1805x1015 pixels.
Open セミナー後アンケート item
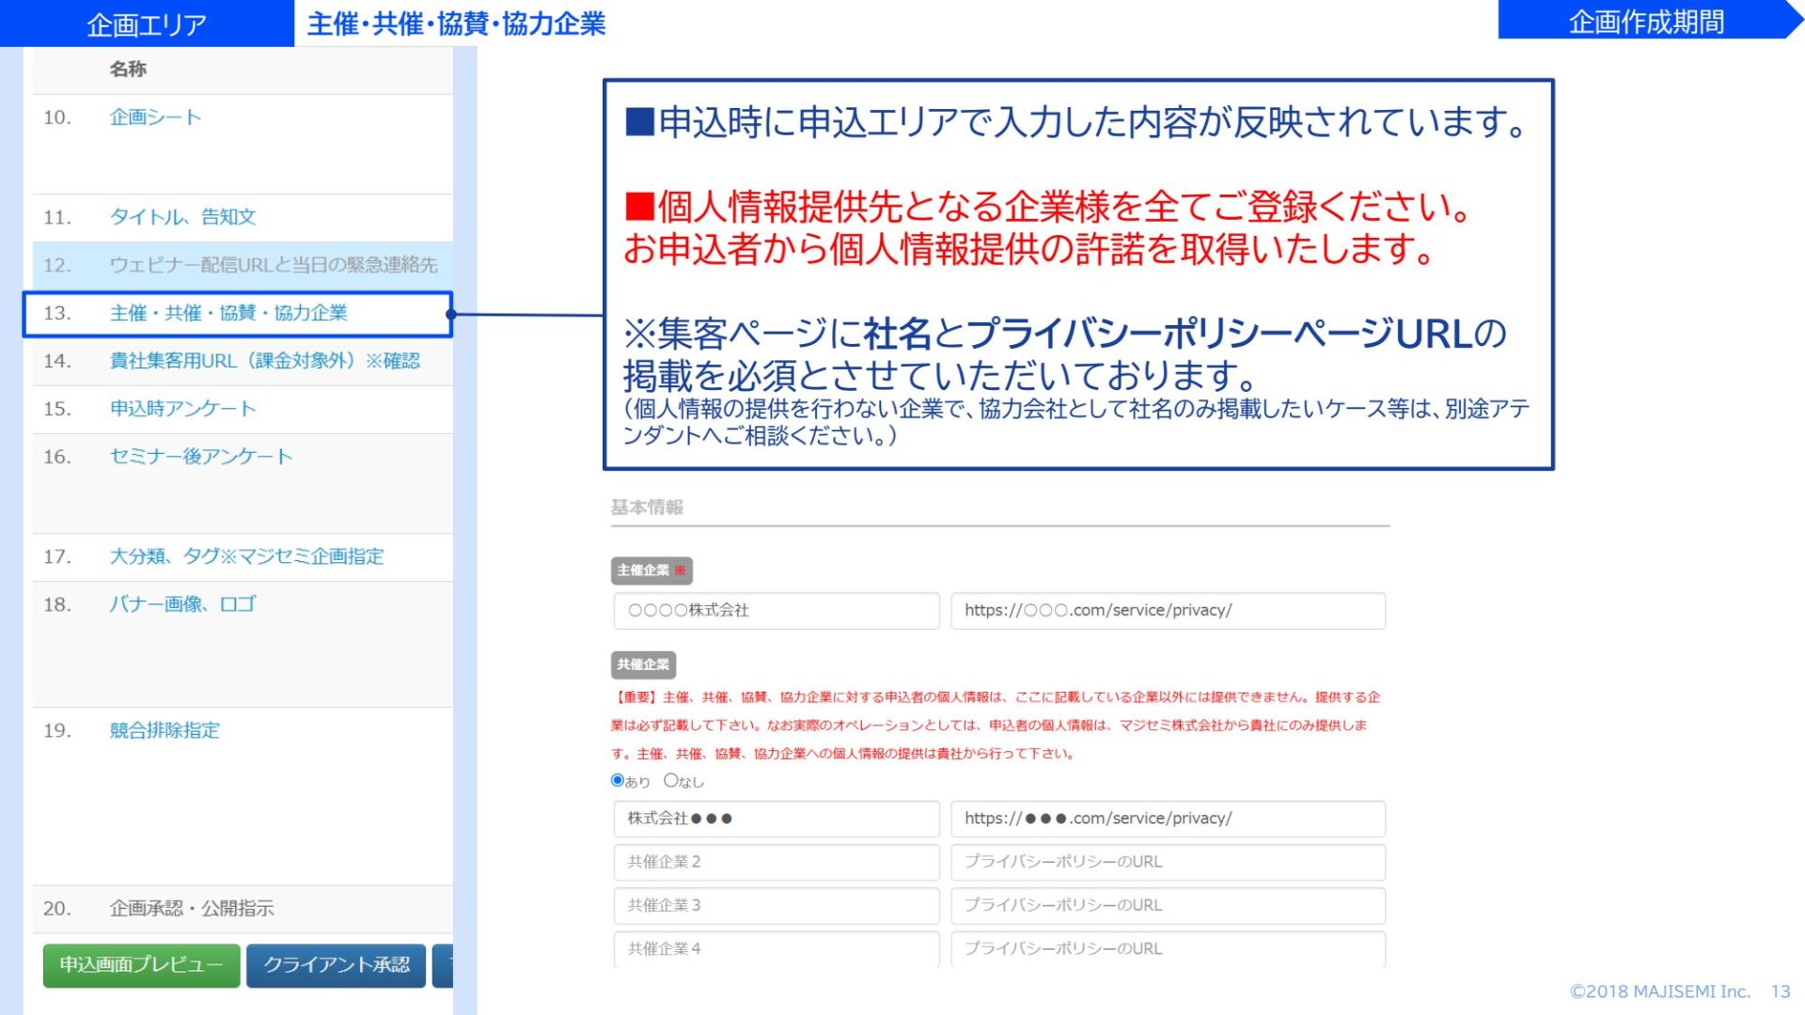tap(201, 457)
